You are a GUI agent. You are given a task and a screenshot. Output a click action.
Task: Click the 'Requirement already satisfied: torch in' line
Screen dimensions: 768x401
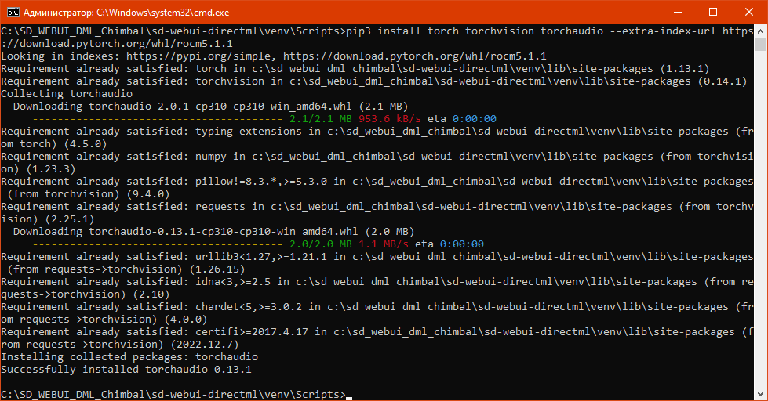point(355,69)
